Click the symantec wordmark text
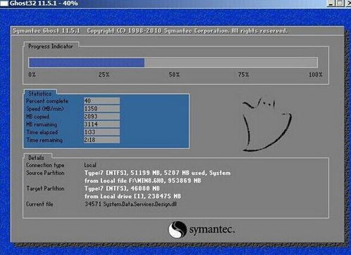The height and width of the screenshot is (255, 351). pos(212,230)
